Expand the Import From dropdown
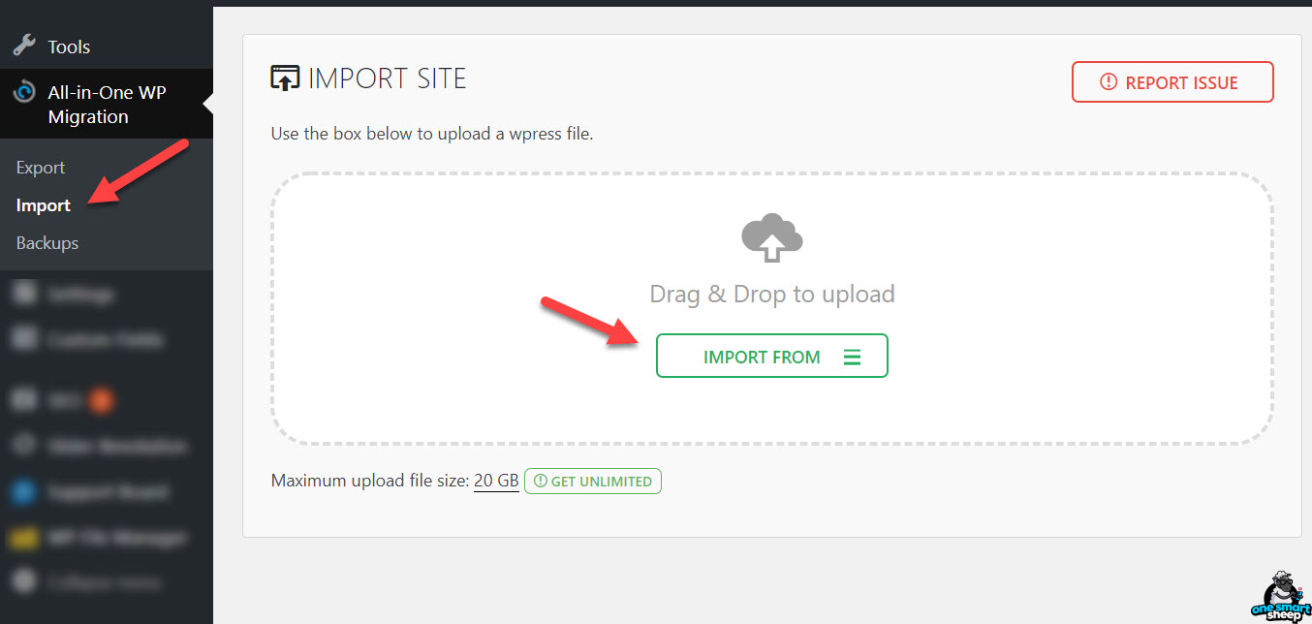This screenshot has width=1312, height=624. click(772, 357)
